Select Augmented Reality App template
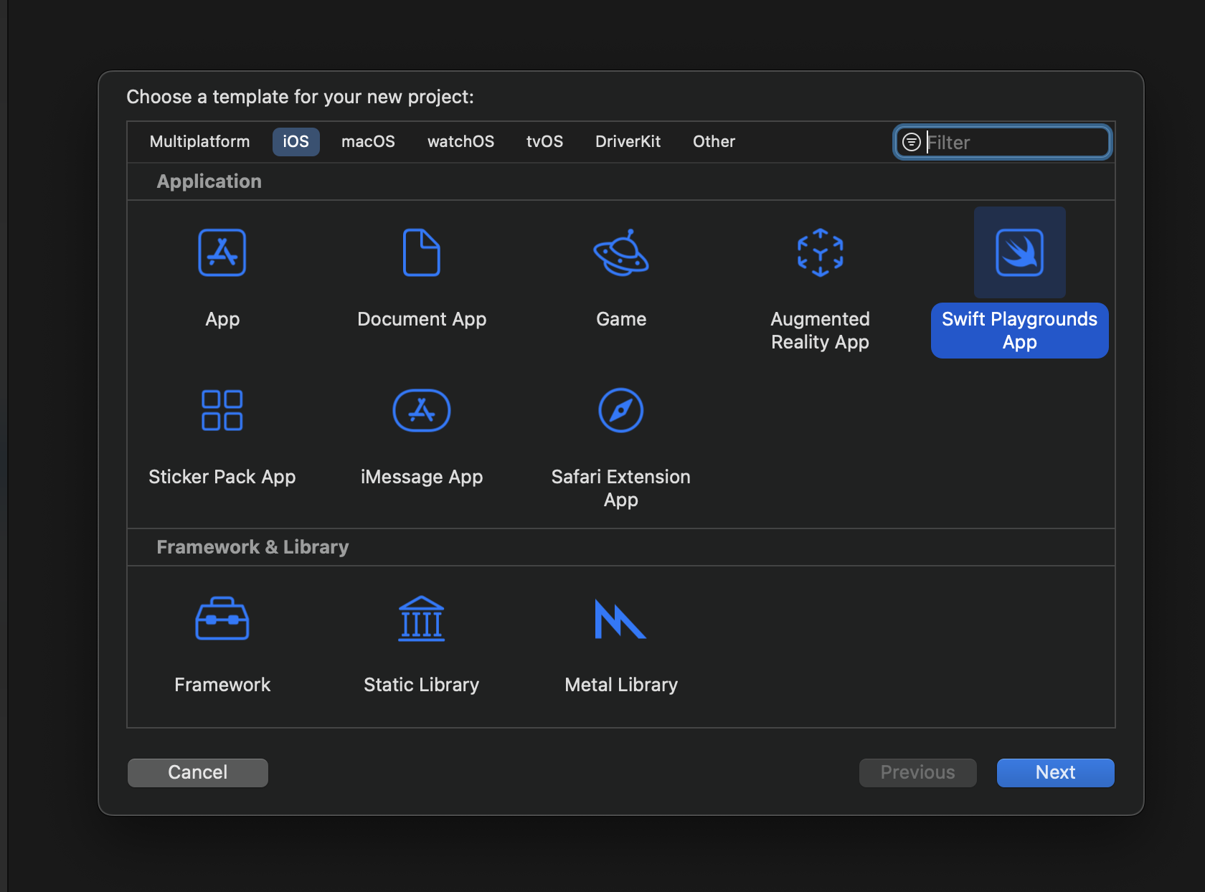Image resolution: width=1205 pixels, height=892 pixels. click(820, 253)
